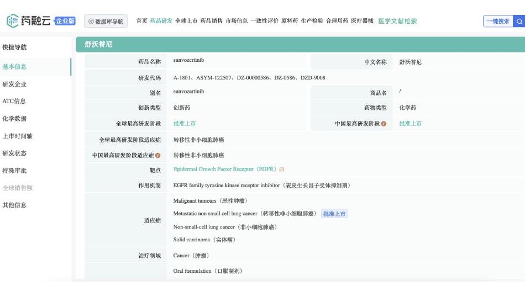
Task: Open the 药品研发 menu
Action: click(x=161, y=21)
